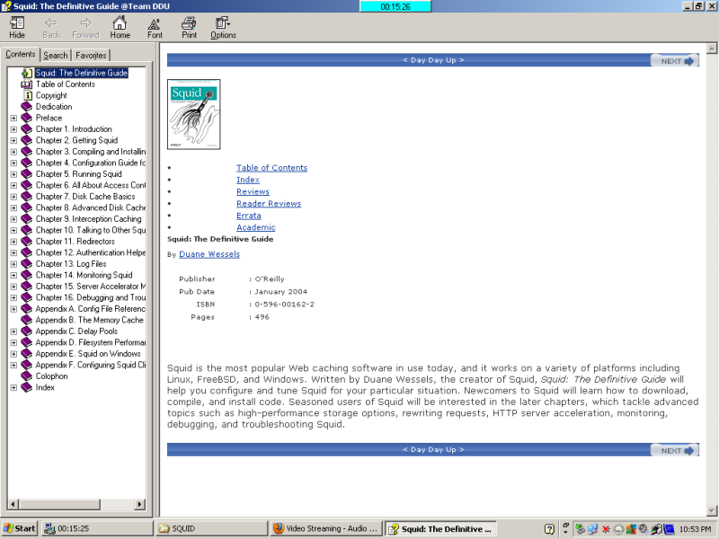Select Chapter 6 All About Access Controls
The image size is (719, 539).
click(91, 185)
